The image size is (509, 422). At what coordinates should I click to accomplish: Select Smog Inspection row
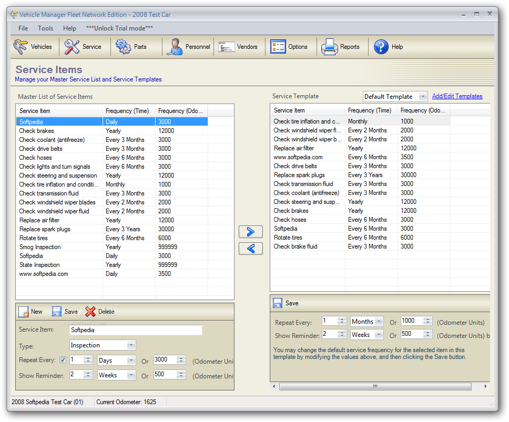pos(112,247)
